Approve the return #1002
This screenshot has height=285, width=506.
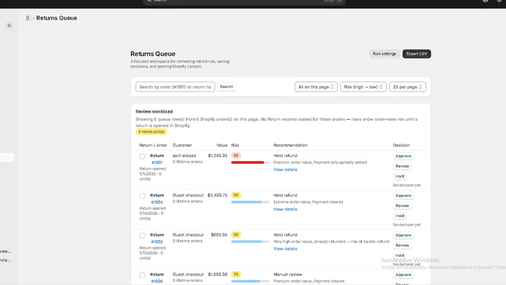[x=403, y=235]
